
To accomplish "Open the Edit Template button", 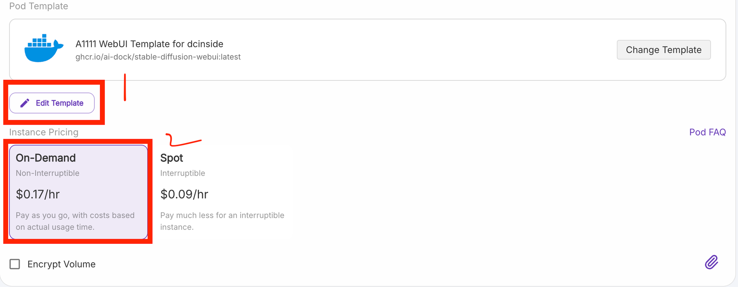I will point(52,103).
